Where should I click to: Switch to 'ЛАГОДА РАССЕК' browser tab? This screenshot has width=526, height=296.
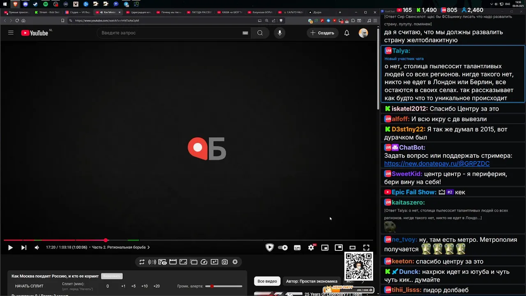[200, 12]
